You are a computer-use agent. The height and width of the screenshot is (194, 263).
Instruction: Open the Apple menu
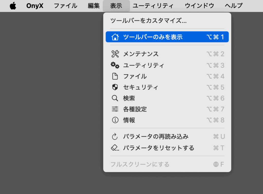tap(13, 6)
